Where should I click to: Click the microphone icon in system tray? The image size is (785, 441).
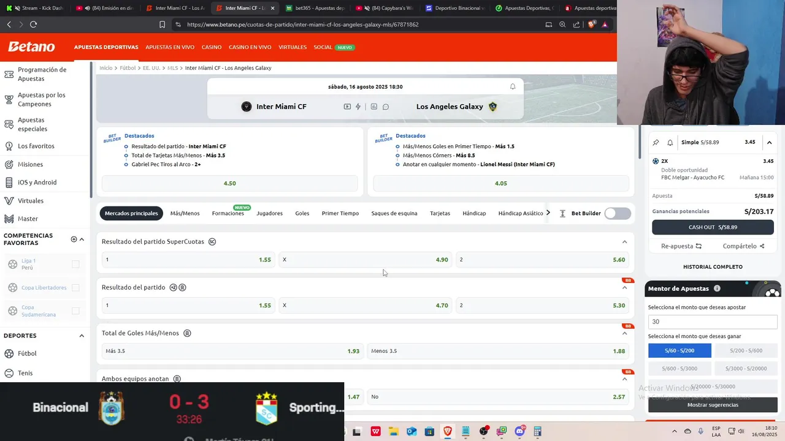tap(700, 431)
